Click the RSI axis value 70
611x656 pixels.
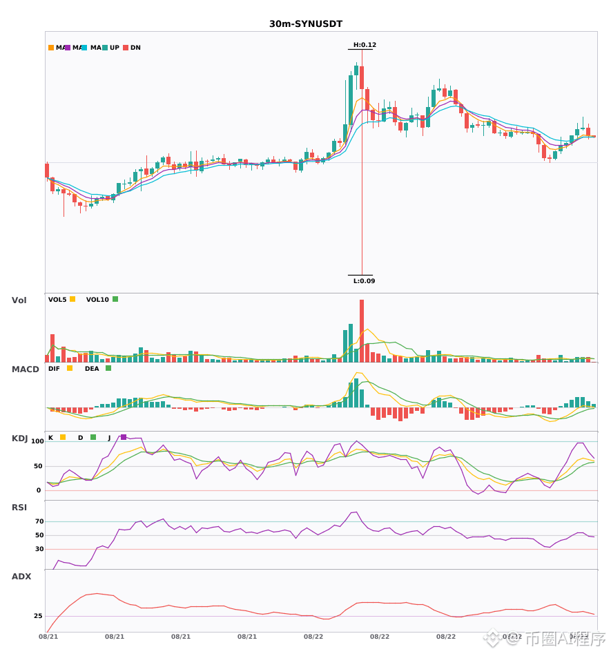39,521
